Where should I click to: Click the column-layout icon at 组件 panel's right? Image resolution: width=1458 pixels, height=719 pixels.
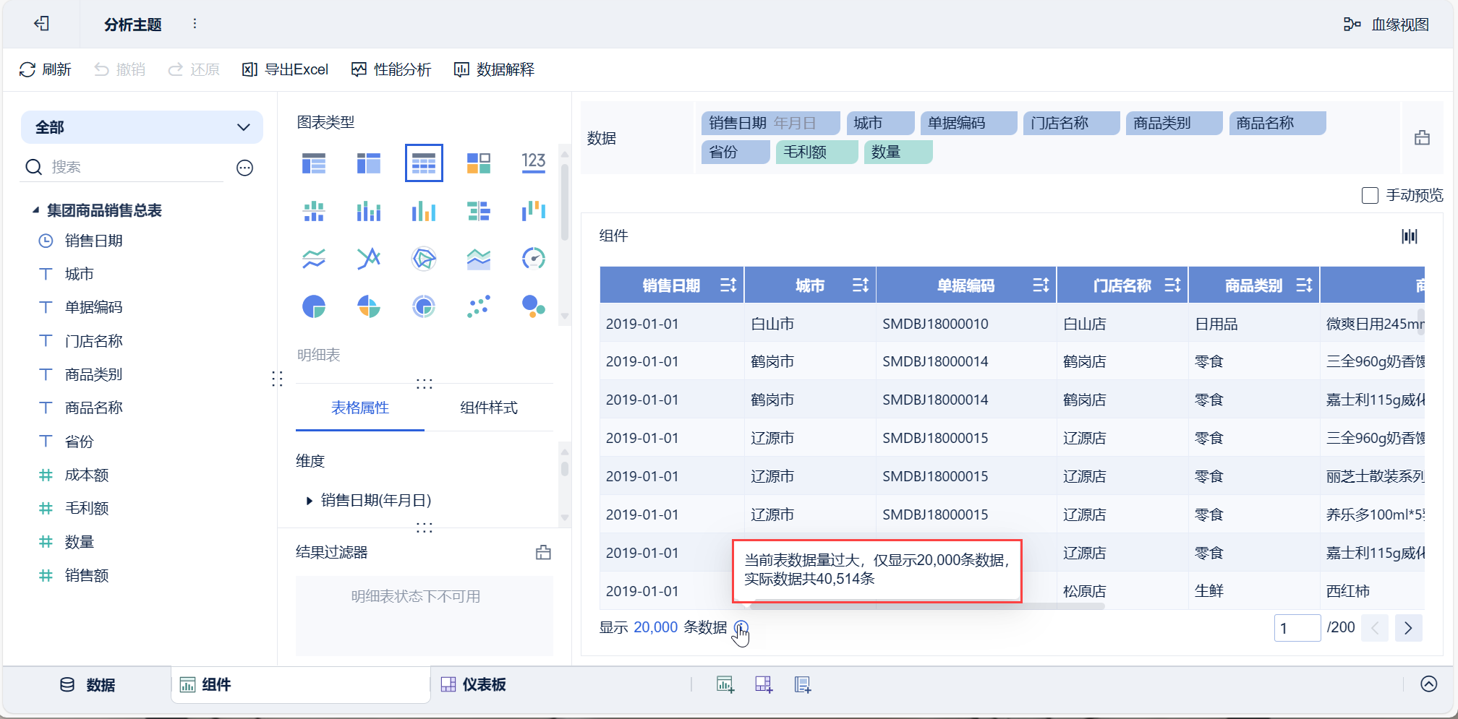point(1410,236)
